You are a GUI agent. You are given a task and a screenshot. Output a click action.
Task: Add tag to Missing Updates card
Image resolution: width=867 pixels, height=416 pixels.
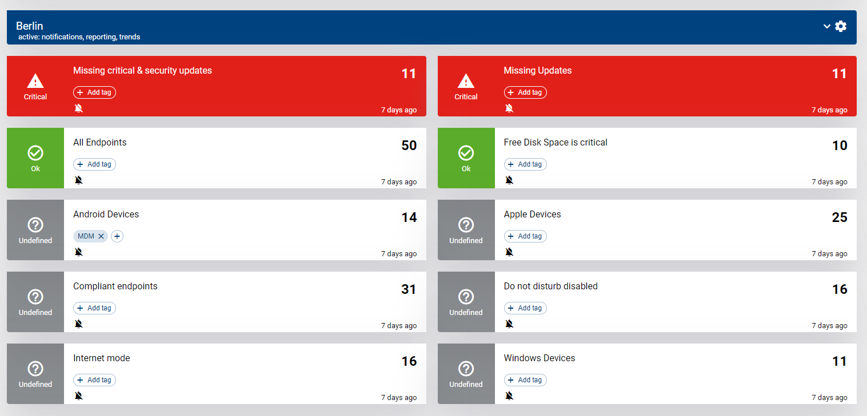[525, 92]
